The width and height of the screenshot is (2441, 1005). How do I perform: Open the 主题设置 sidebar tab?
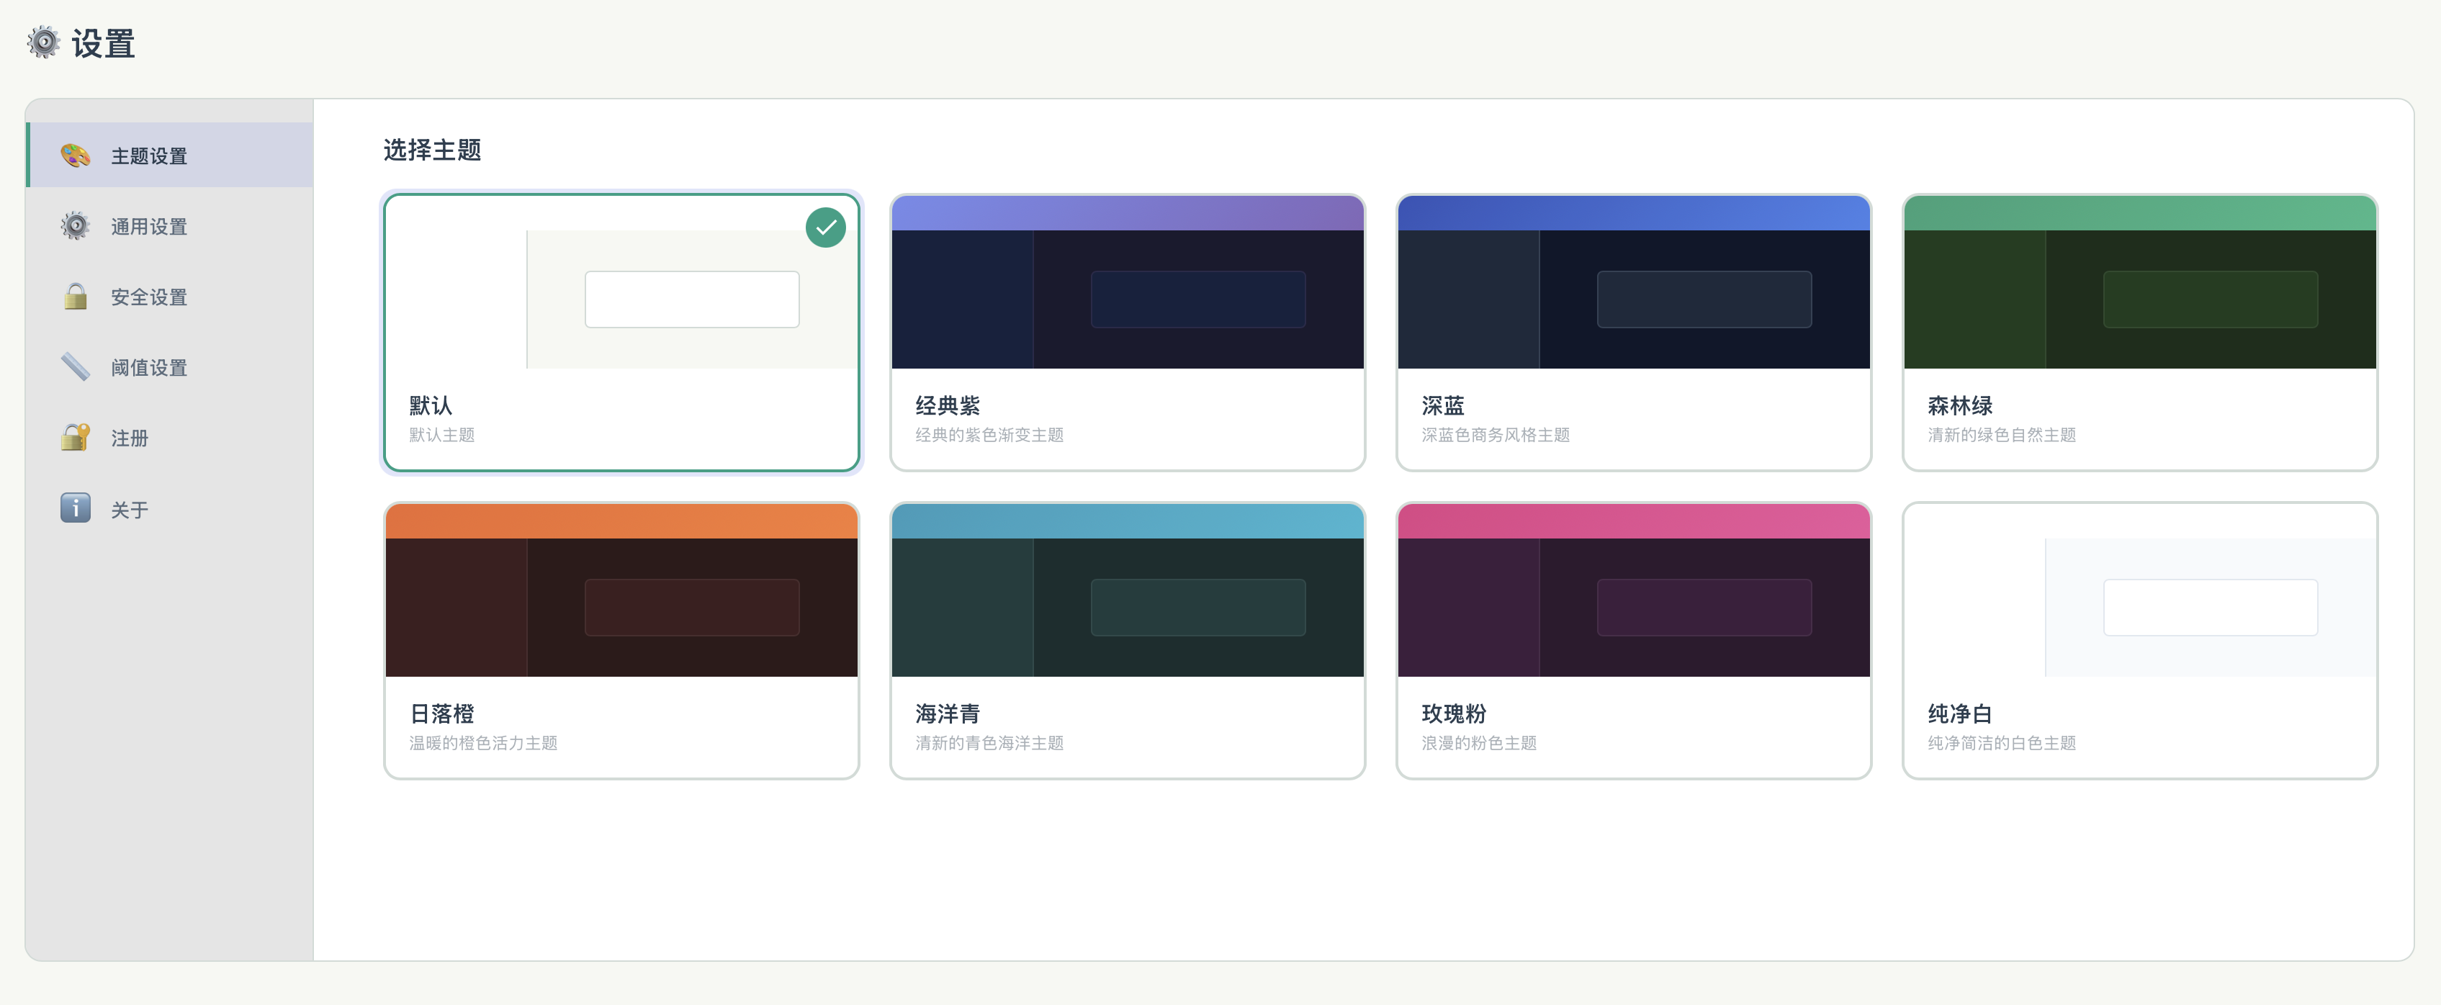(170, 154)
